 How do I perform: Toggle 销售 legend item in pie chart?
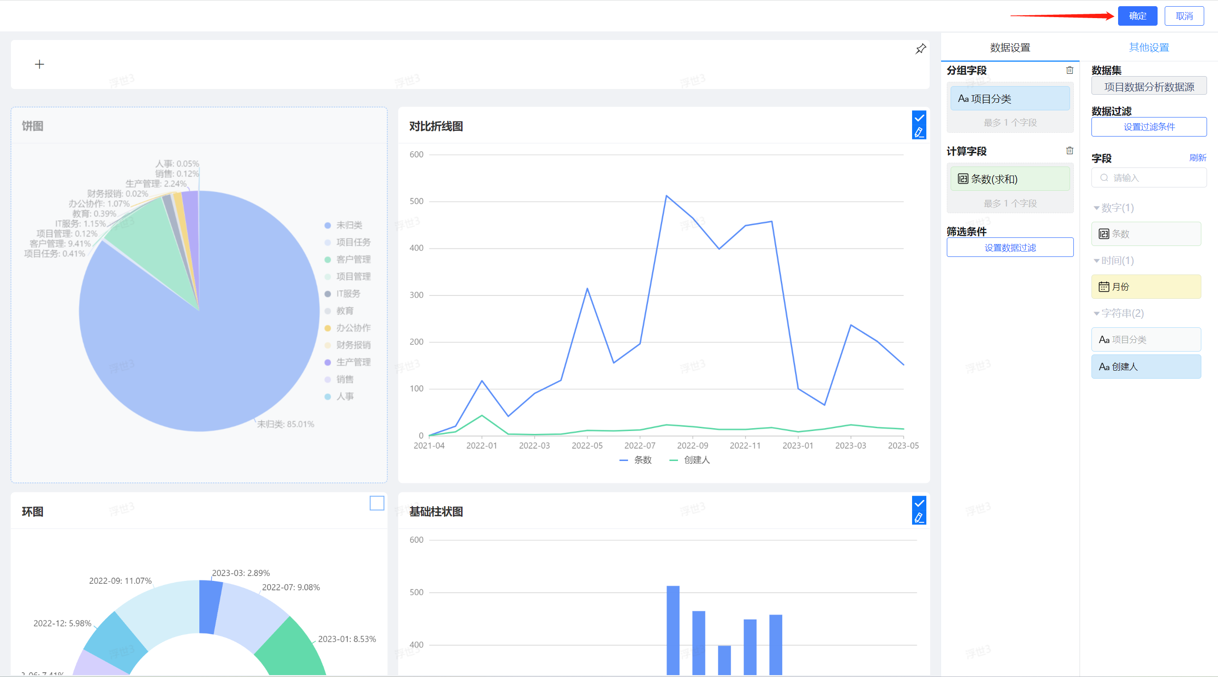click(339, 379)
